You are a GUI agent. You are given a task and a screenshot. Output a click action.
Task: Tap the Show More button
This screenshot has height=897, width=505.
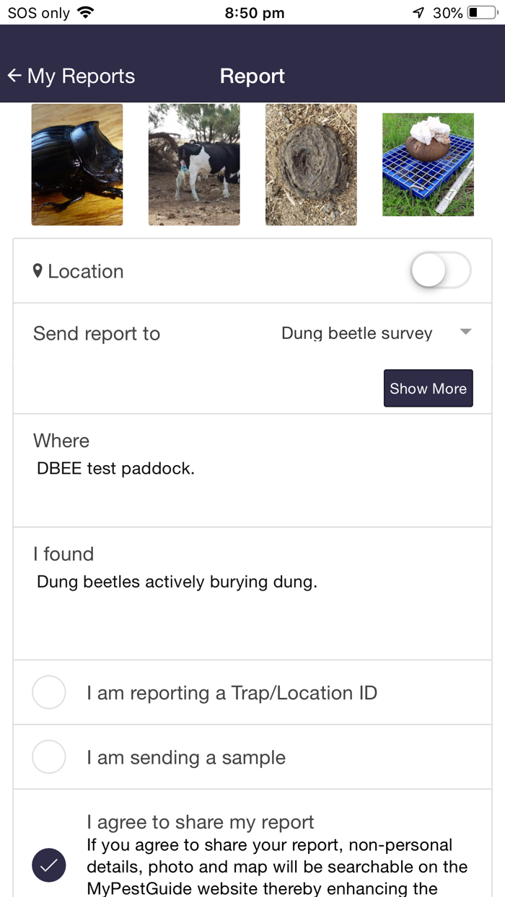coord(428,388)
